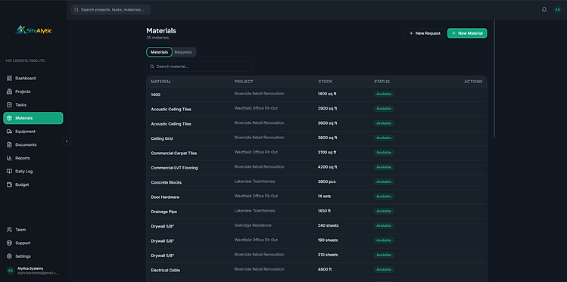Open Dashboard from the sidebar
This screenshot has height=282, width=567.
(x=33, y=79)
